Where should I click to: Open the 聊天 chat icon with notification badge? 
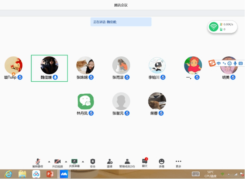click(144, 161)
